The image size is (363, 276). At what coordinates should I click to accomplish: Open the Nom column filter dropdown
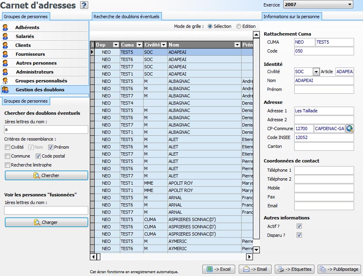click(x=237, y=44)
